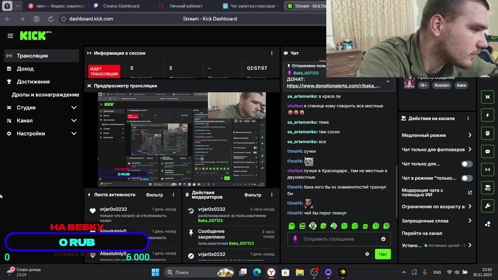Open moderator actions Фильтр button
Viewport: 498px width, 280px height.
click(x=253, y=195)
